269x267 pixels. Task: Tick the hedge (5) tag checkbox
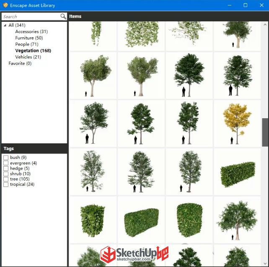coord(6,168)
